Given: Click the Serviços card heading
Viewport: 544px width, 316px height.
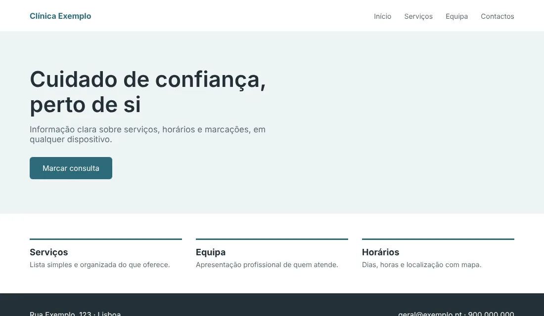Looking at the screenshot, I should [x=48, y=252].
